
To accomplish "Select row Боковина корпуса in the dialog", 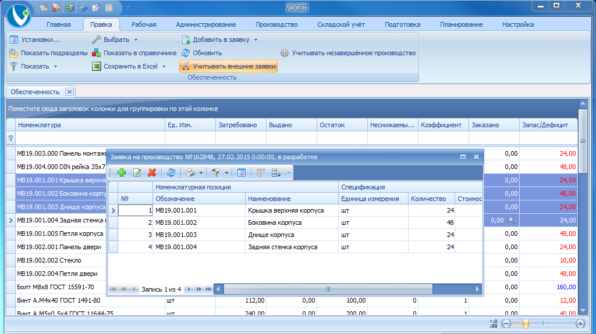I will click(295, 222).
